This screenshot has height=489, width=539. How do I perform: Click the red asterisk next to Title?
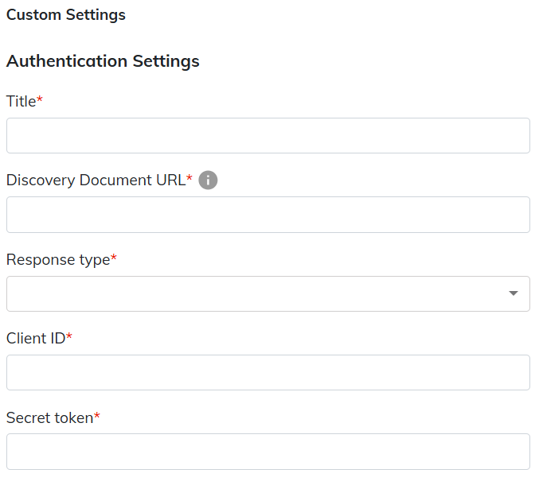point(40,100)
